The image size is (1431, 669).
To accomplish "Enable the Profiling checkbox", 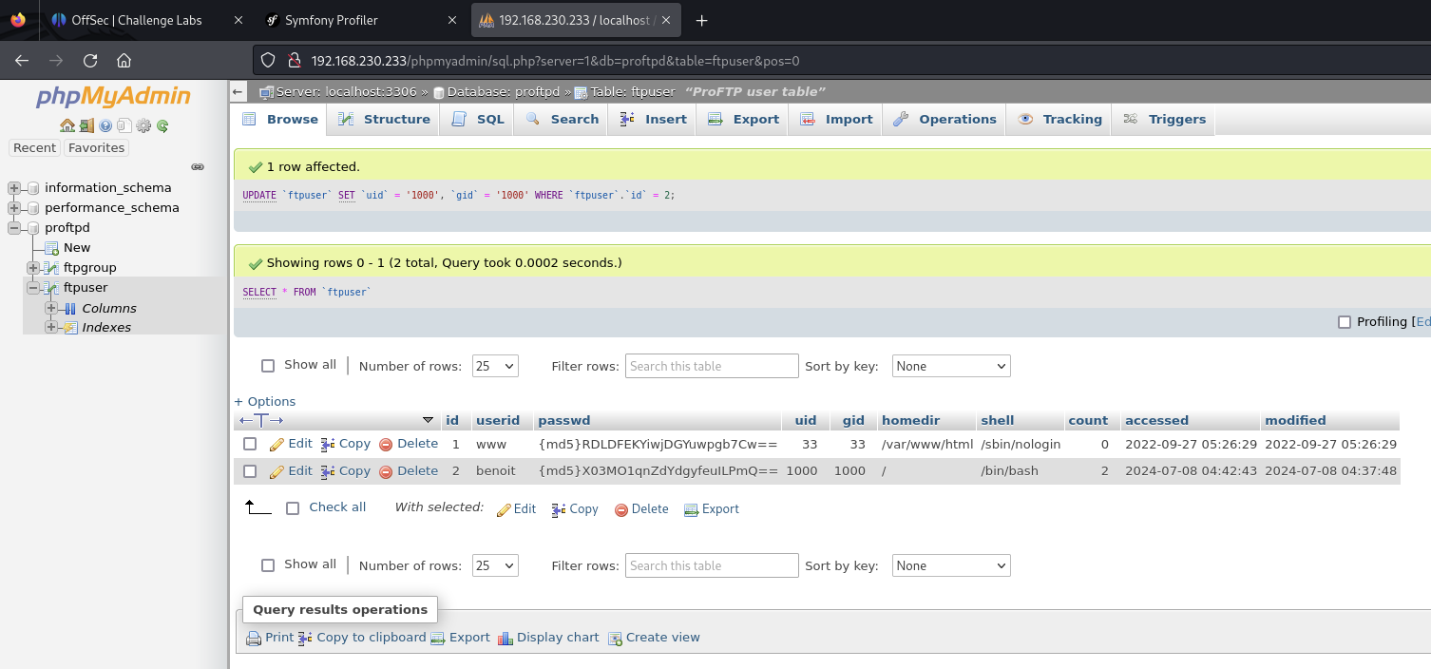I will pyautogui.click(x=1344, y=322).
